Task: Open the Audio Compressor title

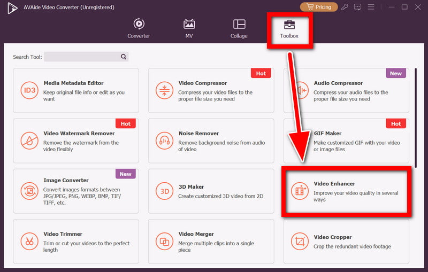Action: point(338,83)
